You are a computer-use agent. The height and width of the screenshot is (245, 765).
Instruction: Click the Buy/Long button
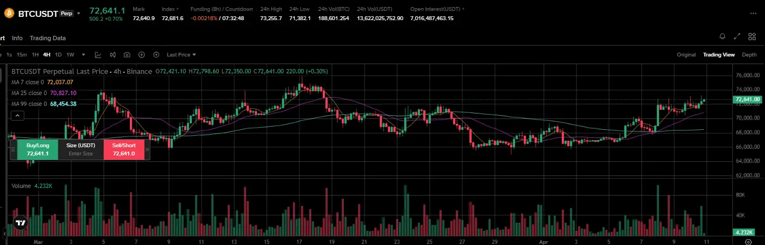pos(37,149)
